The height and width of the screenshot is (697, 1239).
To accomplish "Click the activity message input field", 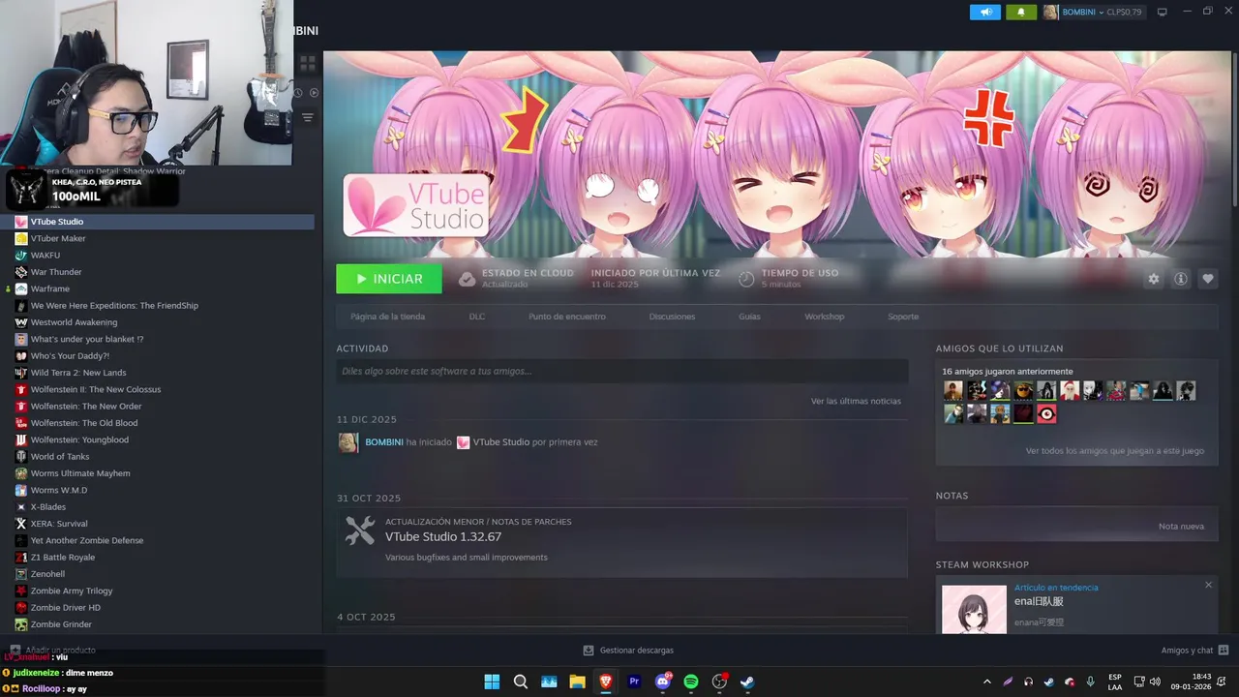I will [622, 371].
